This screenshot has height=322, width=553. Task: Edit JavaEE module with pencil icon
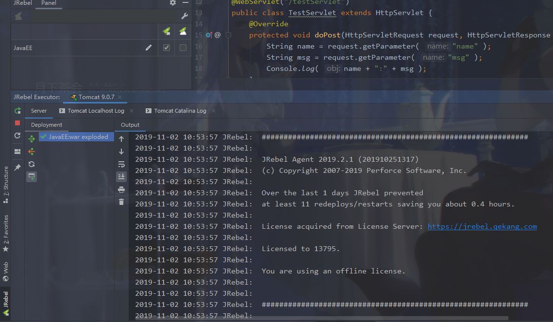point(149,48)
